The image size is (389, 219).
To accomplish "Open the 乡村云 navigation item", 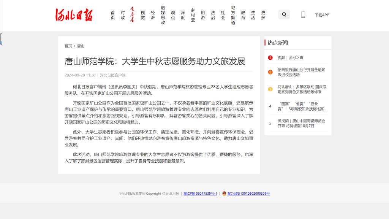I will (193, 15).
